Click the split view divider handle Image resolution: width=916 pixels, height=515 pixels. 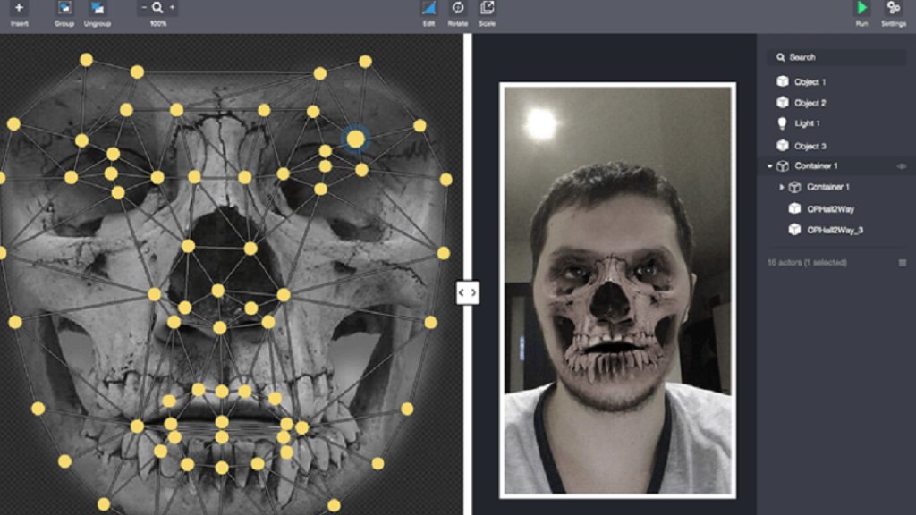467,292
